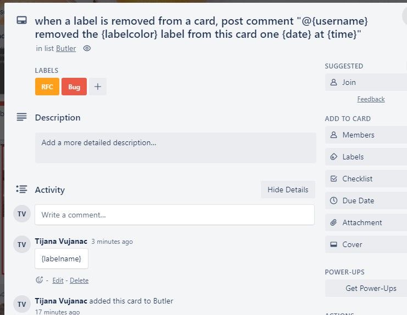407x315 pixels.
Task: Edit the {labelname} comment
Action: pyautogui.click(x=58, y=280)
